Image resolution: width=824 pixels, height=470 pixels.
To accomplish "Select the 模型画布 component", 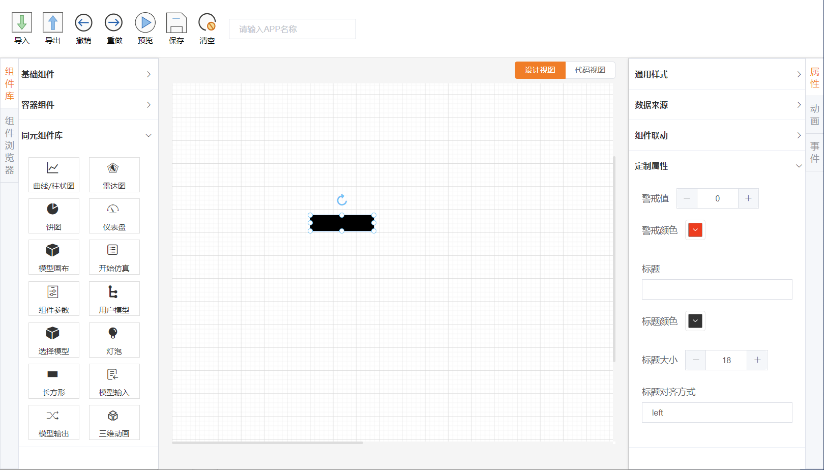I will pos(54,257).
